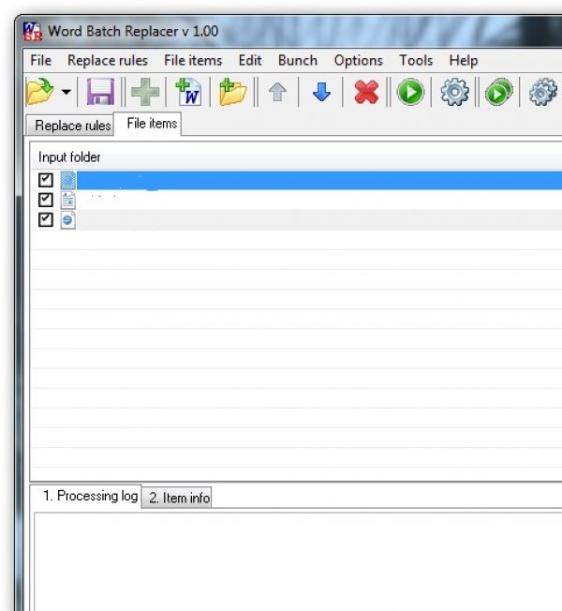This screenshot has height=611, width=562.
Task: Open settings with the first gear icon
Action: tap(454, 92)
